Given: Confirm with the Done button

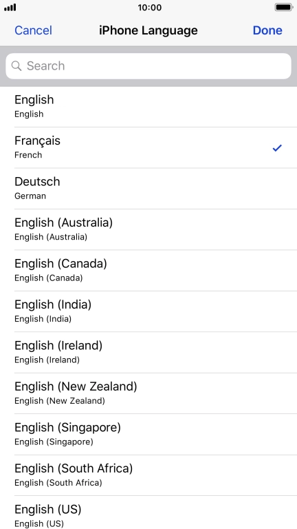Looking at the screenshot, I should 267,30.
